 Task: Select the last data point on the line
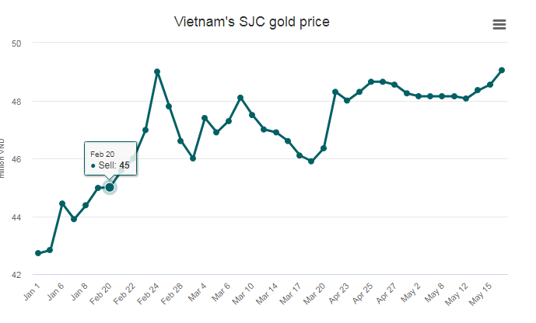coord(502,70)
